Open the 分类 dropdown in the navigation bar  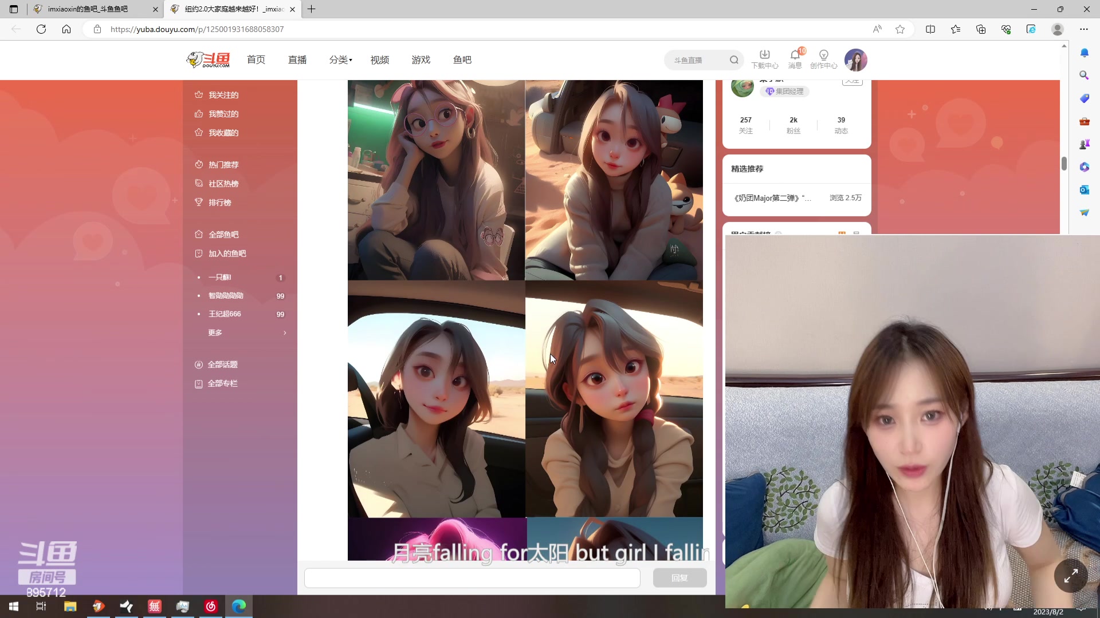(340, 60)
